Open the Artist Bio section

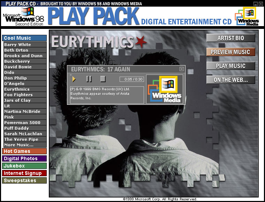tap(230, 38)
